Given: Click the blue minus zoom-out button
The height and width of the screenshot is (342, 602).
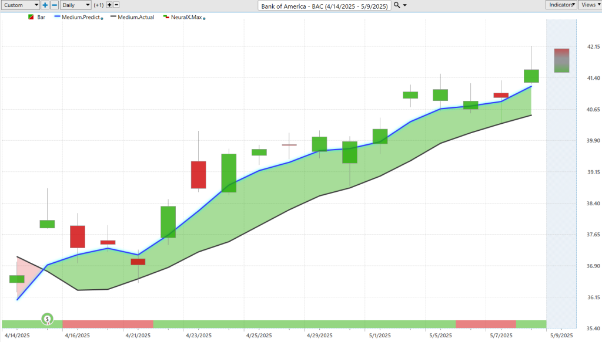Looking at the screenshot, I should coord(55,5).
